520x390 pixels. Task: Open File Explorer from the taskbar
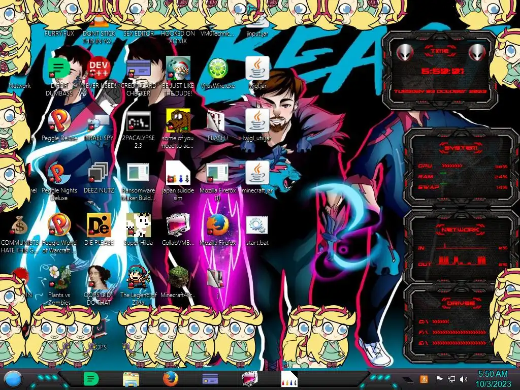[131, 379]
